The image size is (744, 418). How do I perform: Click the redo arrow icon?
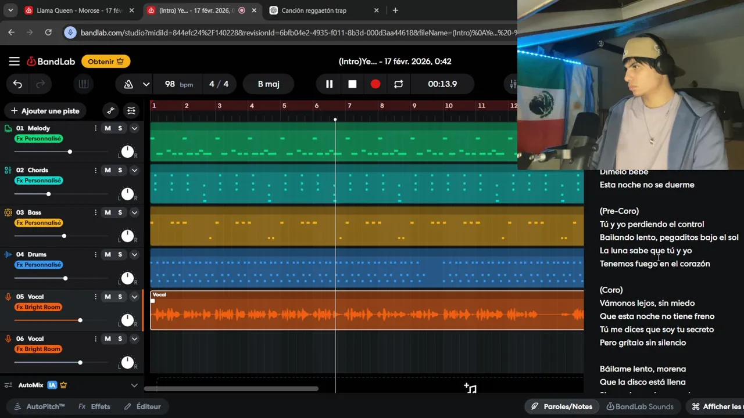(40, 84)
